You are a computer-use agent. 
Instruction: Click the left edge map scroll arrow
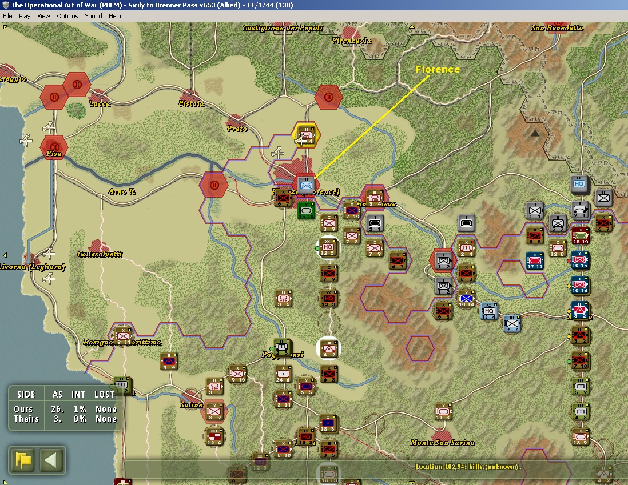point(5,255)
